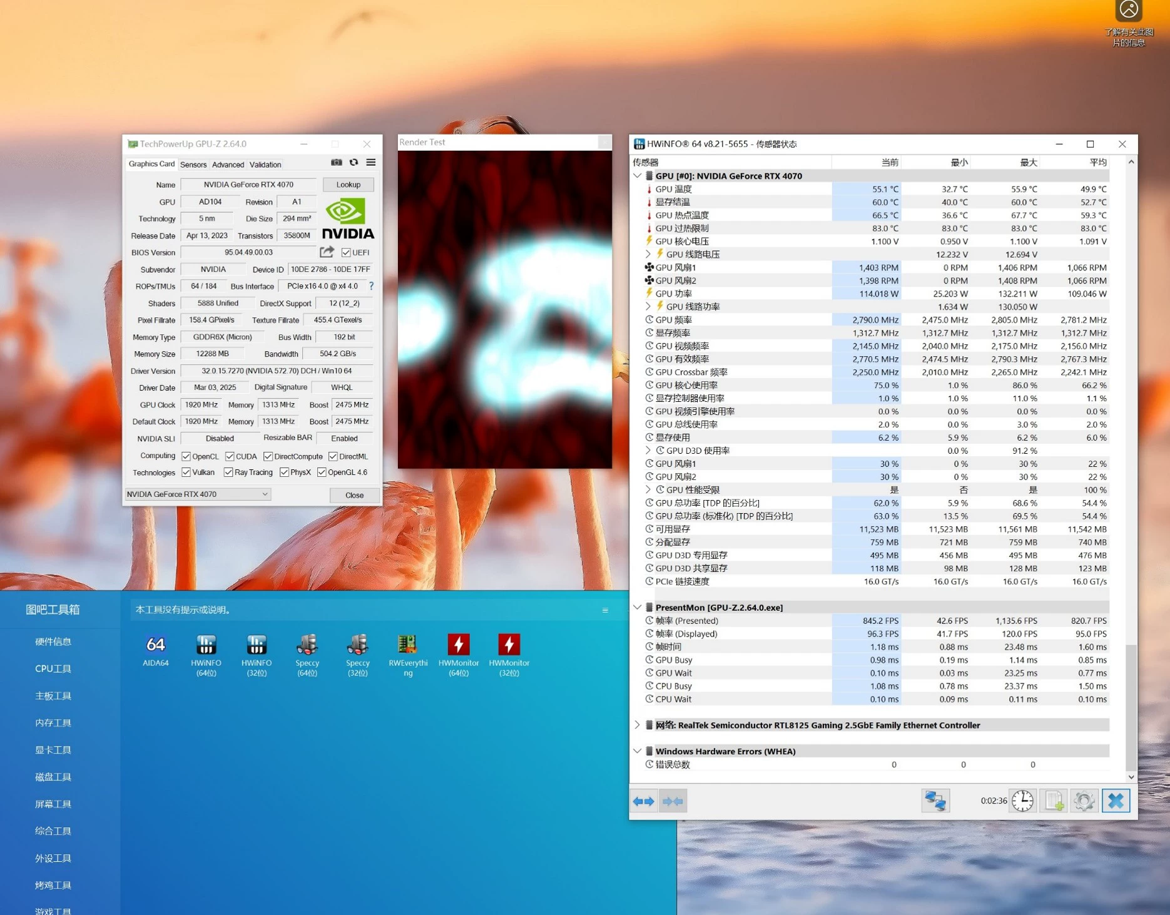1170x915 pixels.
Task: Switch to the Graphics Card tab
Action: (151, 164)
